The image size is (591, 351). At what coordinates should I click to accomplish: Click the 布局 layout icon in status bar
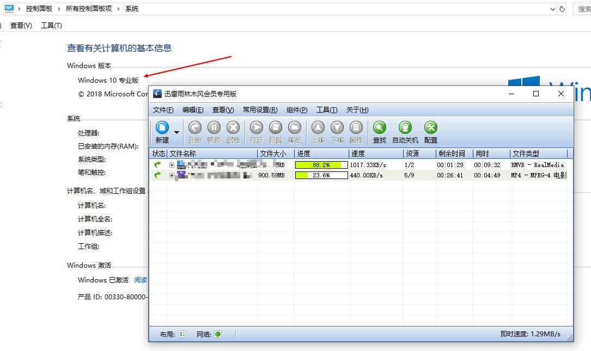(x=182, y=334)
